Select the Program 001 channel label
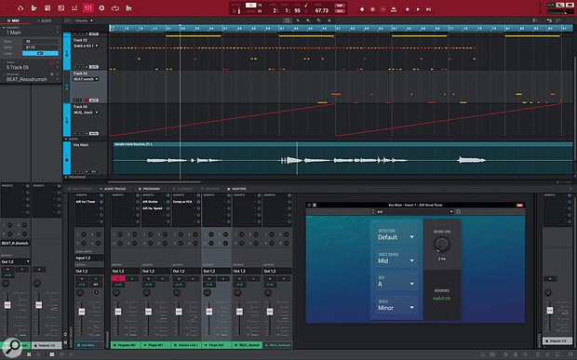Screen dimensions: 577x360 126,345
